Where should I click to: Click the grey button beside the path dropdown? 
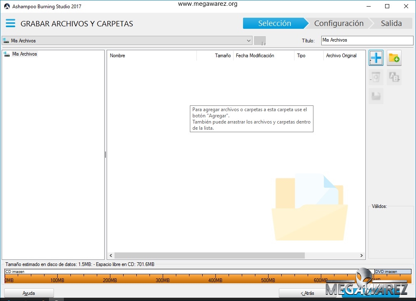(x=260, y=41)
